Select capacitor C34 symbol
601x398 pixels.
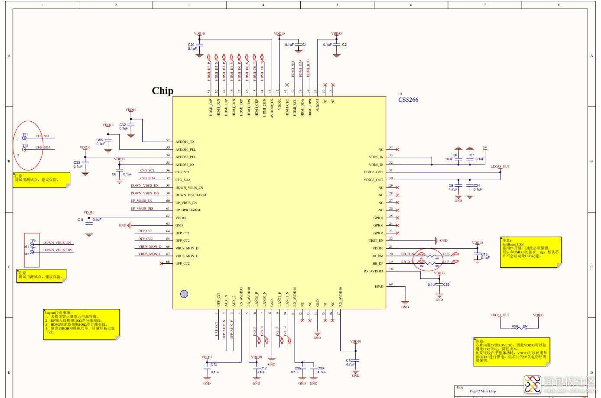coord(470,186)
